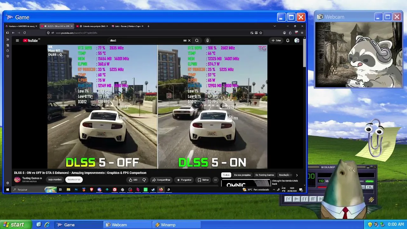Click the Seja membro button
This screenshot has width=407, height=229.
[55, 180]
